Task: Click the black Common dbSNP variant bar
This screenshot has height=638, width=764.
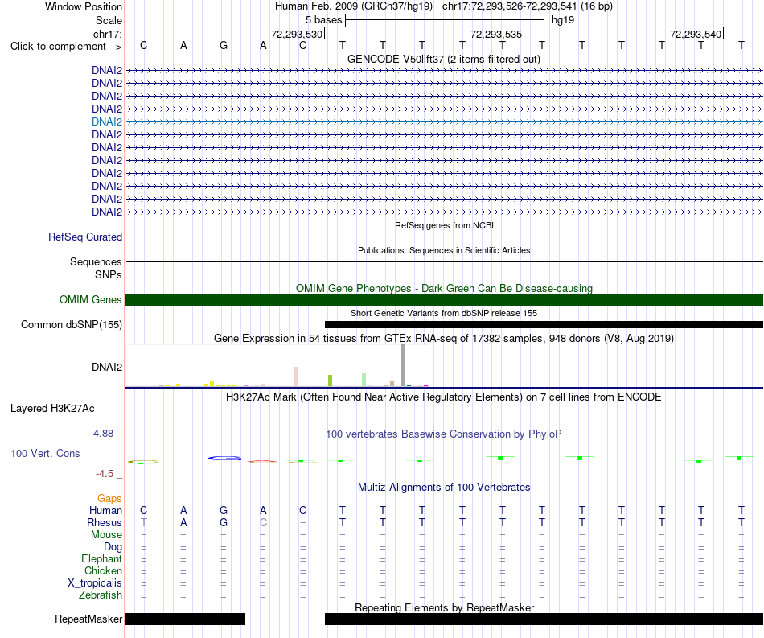Action: tap(544, 324)
